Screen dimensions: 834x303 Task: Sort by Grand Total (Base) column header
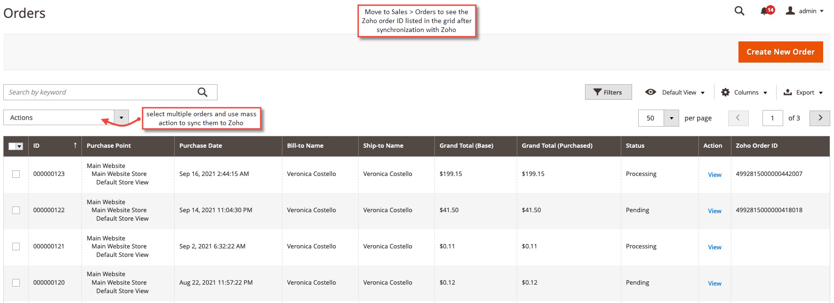click(x=475, y=146)
